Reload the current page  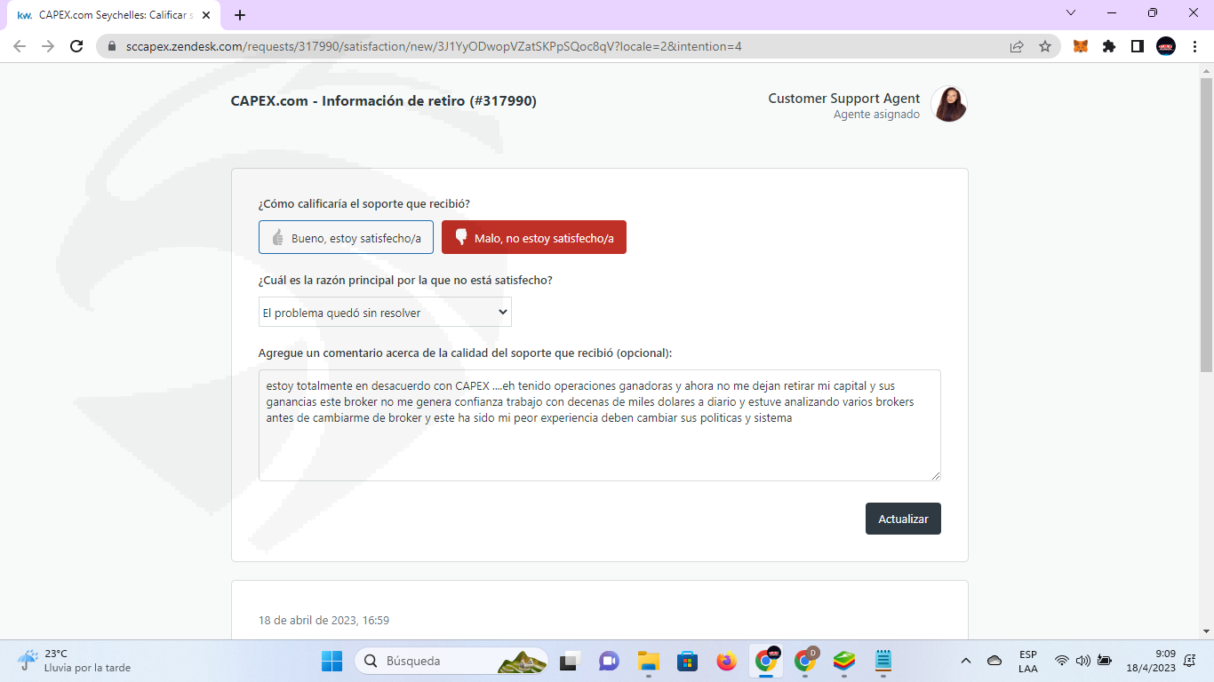coord(76,46)
